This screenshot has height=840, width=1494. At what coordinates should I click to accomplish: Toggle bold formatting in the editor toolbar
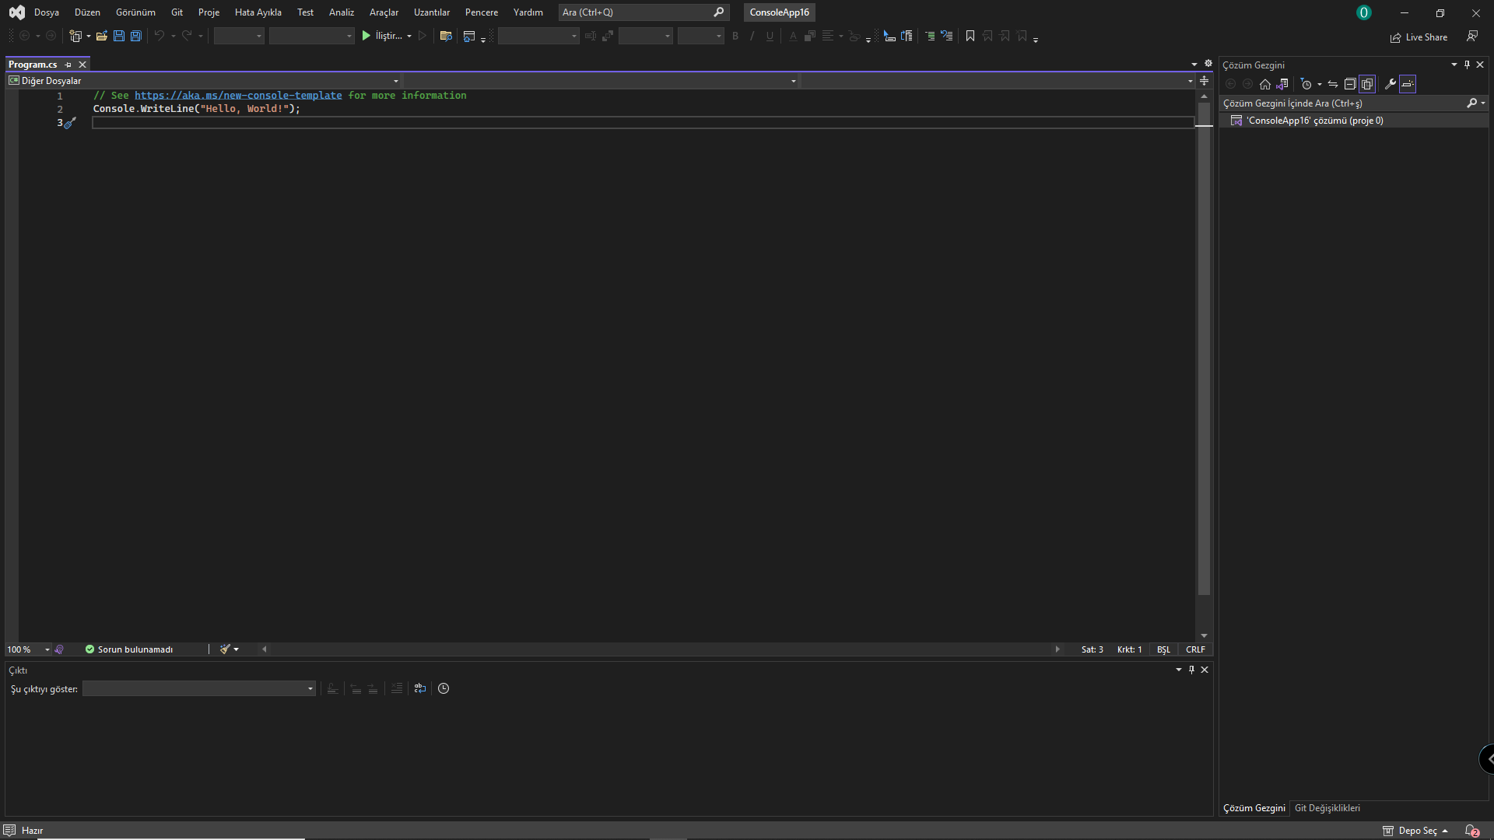pyautogui.click(x=735, y=36)
